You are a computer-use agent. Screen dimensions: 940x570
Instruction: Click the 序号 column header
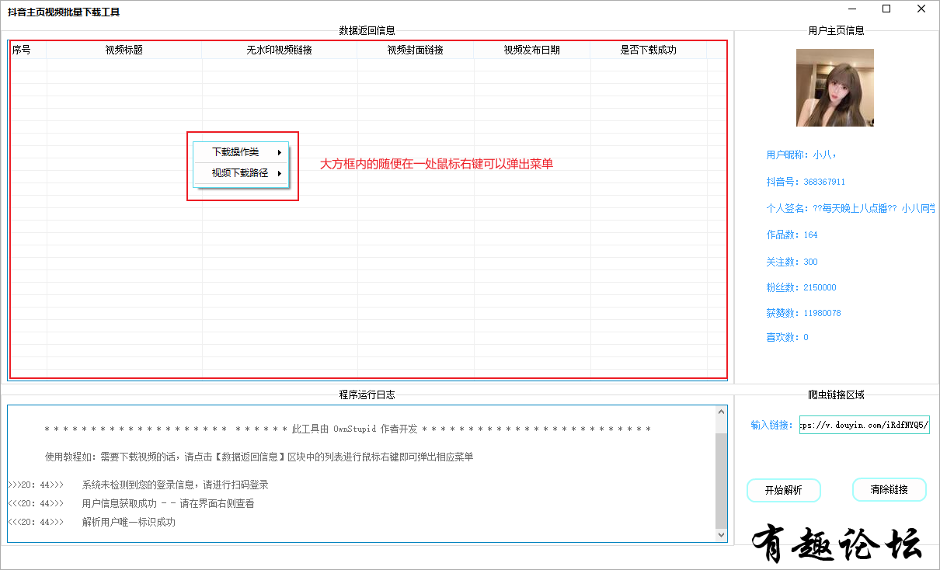pos(28,50)
